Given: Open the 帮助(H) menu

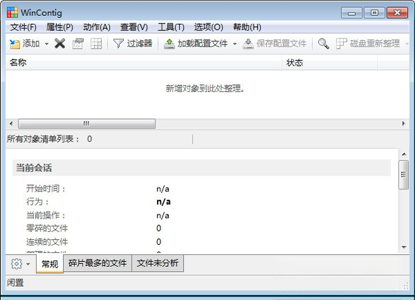Looking at the screenshot, I should (x=247, y=27).
